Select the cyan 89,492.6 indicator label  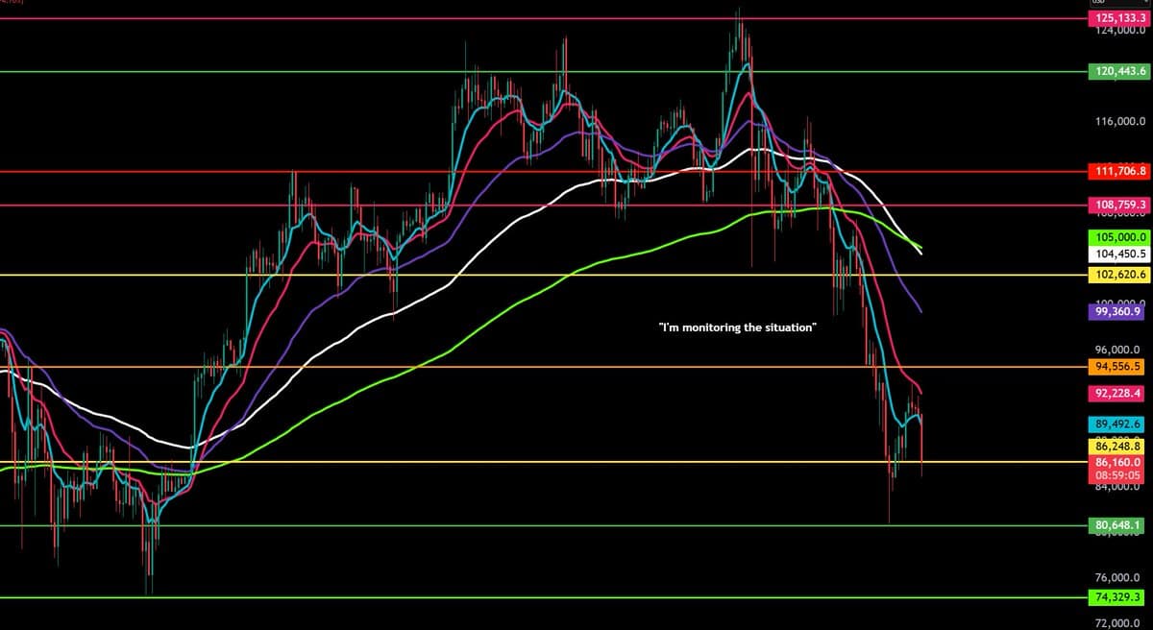1117,424
